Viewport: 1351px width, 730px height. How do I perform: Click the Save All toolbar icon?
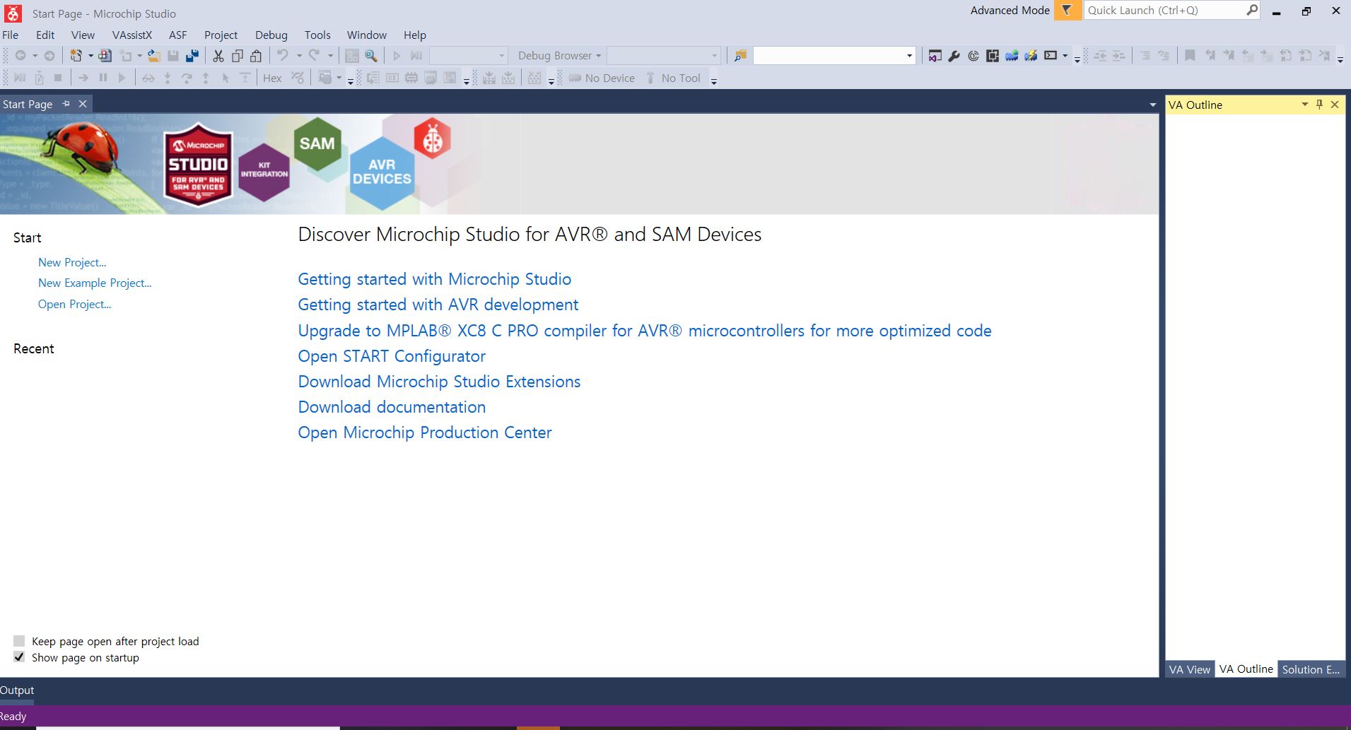pyautogui.click(x=192, y=56)
